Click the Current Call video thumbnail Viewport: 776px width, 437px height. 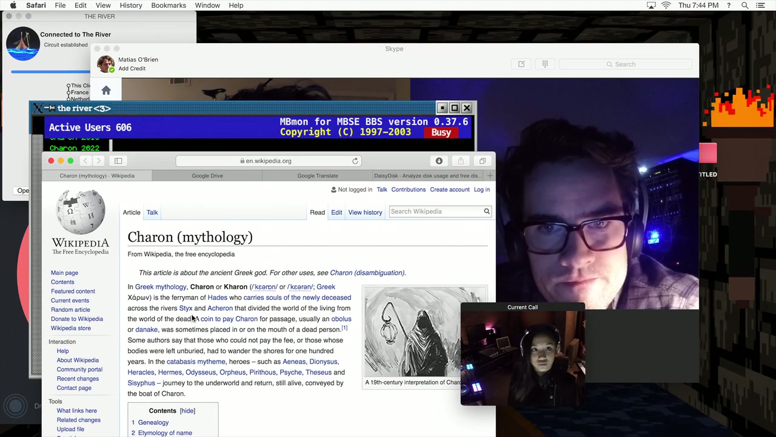[x=523, y=358]
